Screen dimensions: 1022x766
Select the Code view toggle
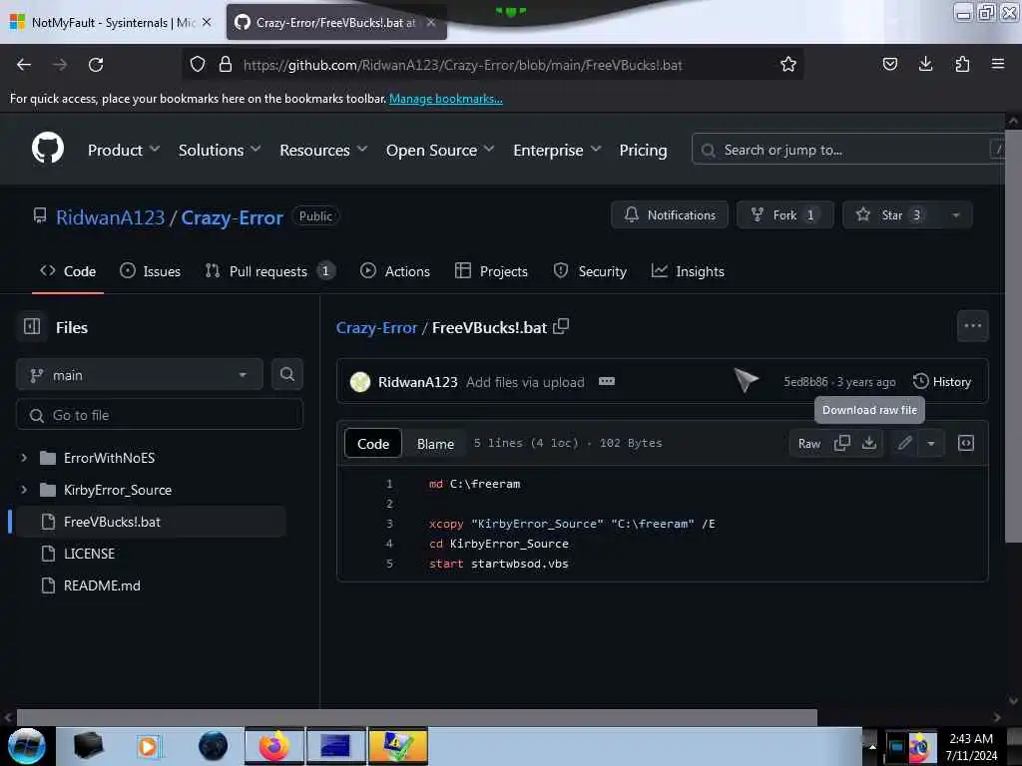click(373, 444)
